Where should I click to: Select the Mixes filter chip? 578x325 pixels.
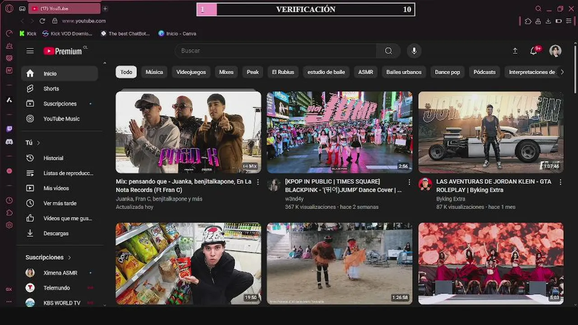[226, 72]
